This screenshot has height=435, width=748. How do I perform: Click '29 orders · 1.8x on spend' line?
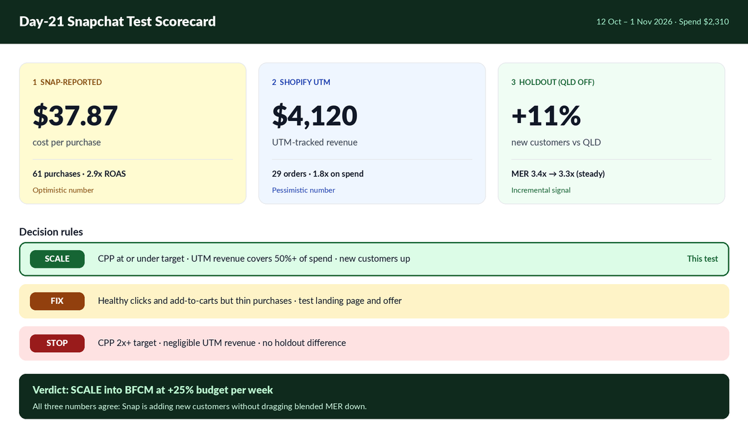(x=318, y=173)
